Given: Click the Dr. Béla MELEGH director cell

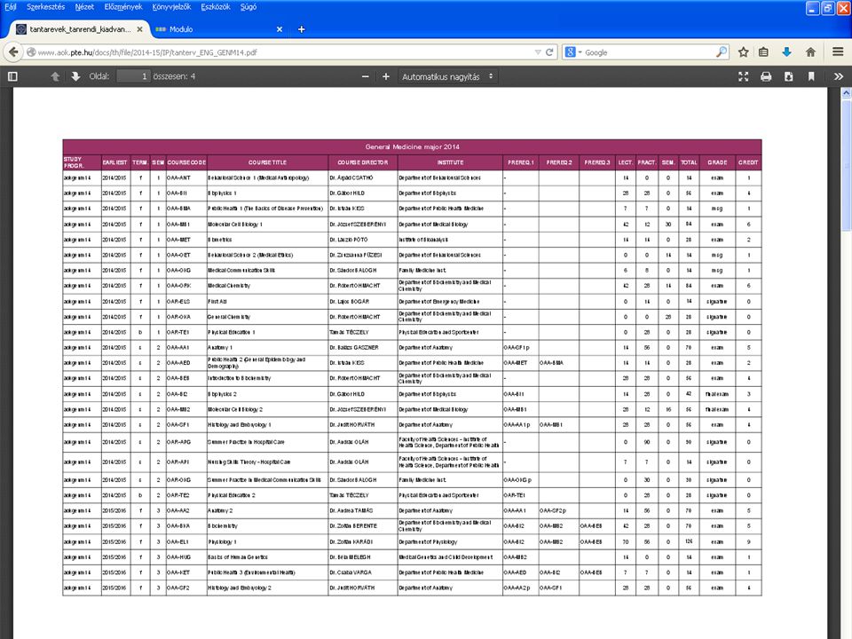Looking at the screenshot, I should [x=362, y=557].
